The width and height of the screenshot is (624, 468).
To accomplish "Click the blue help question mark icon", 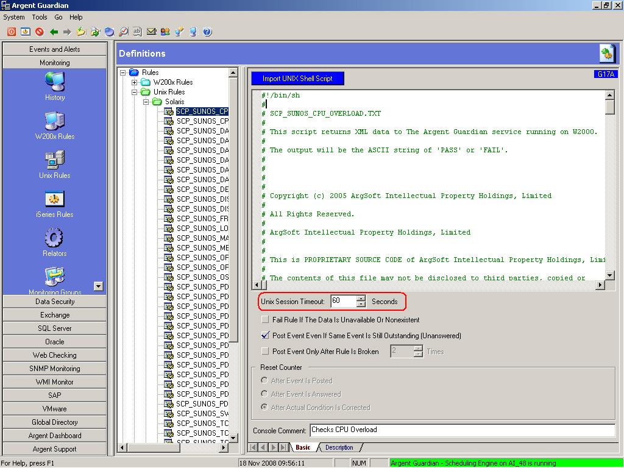I will pyautogui.click(x=207, y=32).
